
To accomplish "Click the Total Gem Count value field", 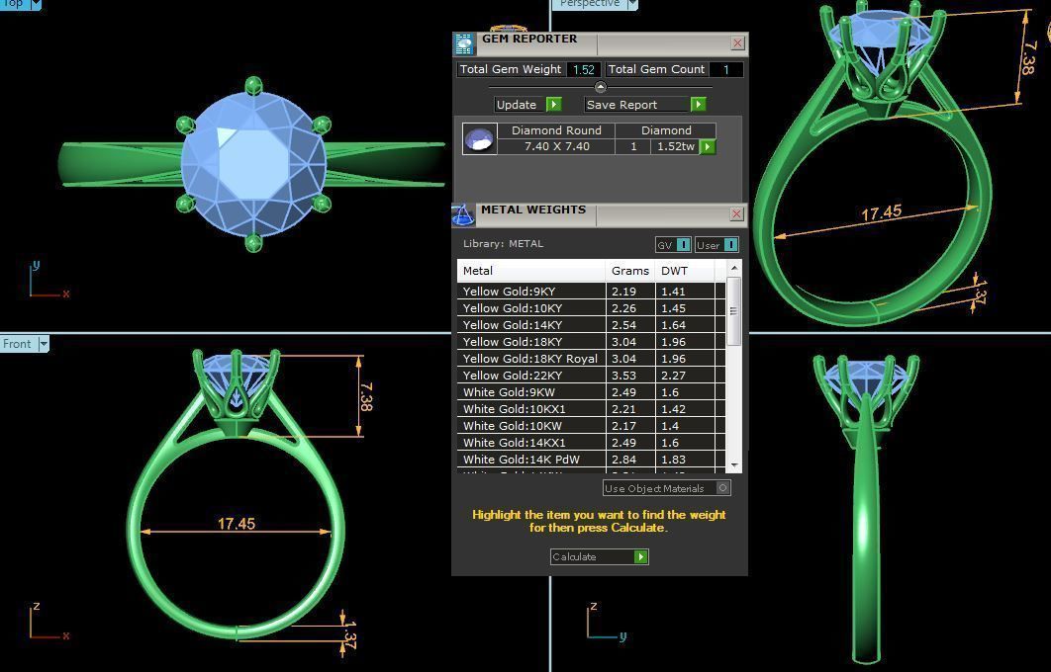I will [x=726, y=69].
